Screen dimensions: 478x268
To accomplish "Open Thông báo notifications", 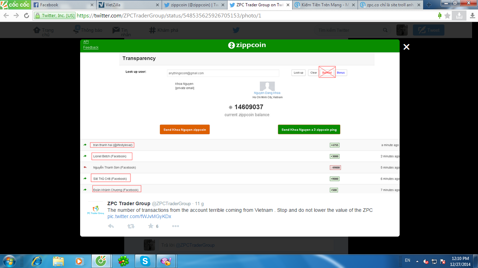I will pos(88,30).
